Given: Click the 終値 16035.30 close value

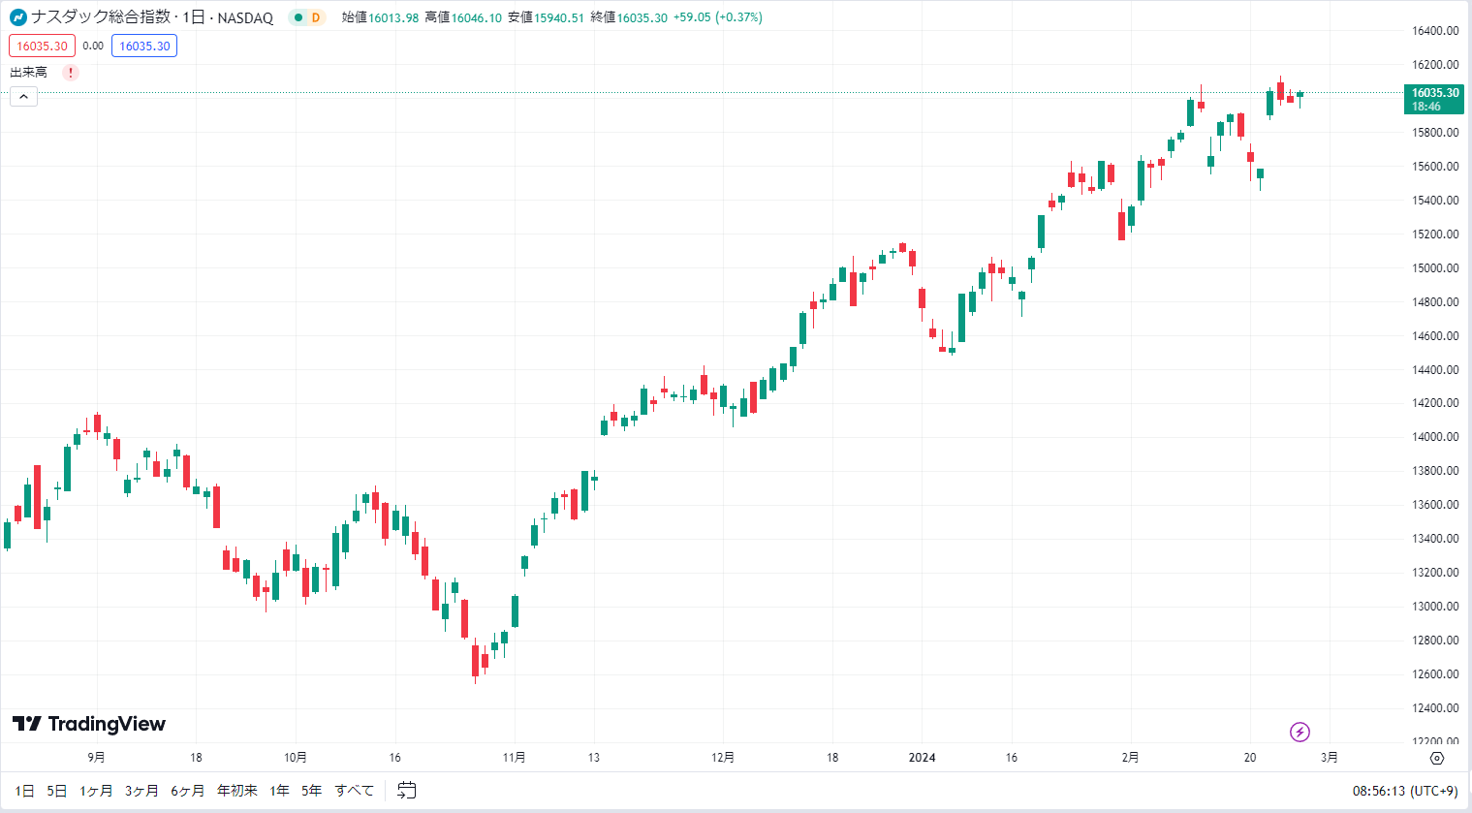Looking at the screenshot, I should click(x=629, y=17).
